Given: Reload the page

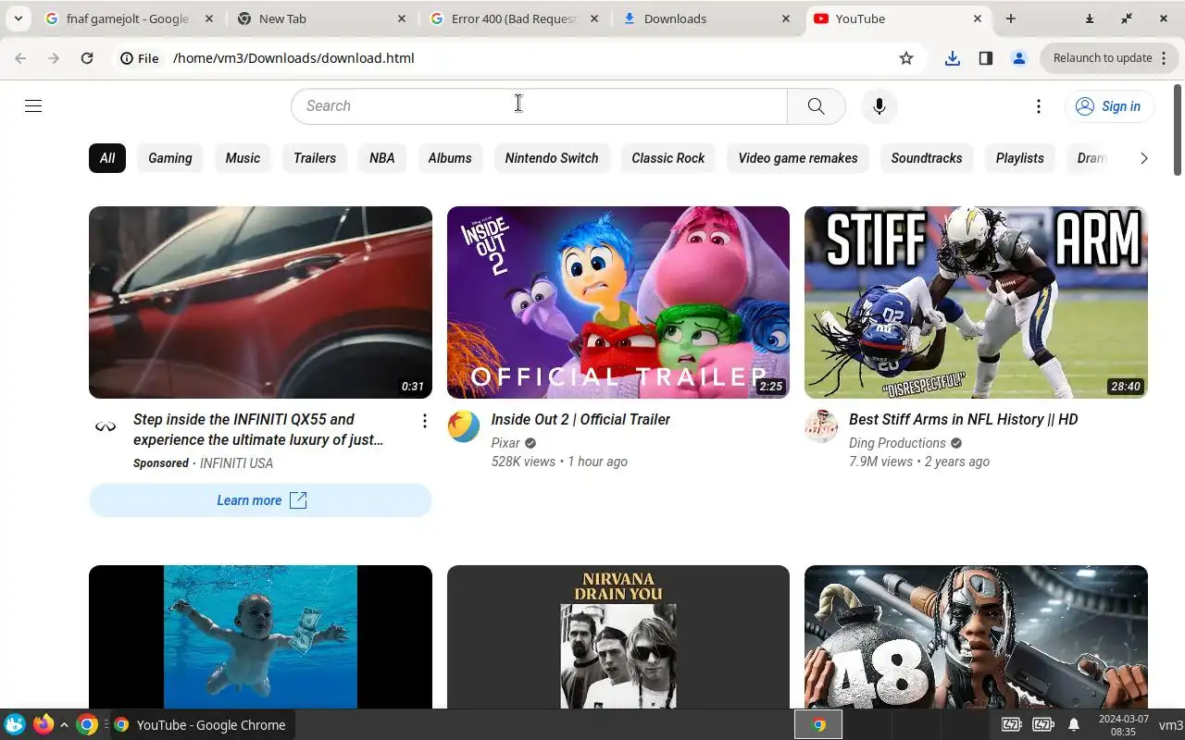Looking at the screenshot, I should coord(87,58).
